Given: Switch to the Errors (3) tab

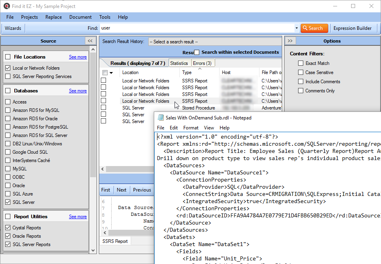Looking at the screenshot, I should tap(202, 63).
